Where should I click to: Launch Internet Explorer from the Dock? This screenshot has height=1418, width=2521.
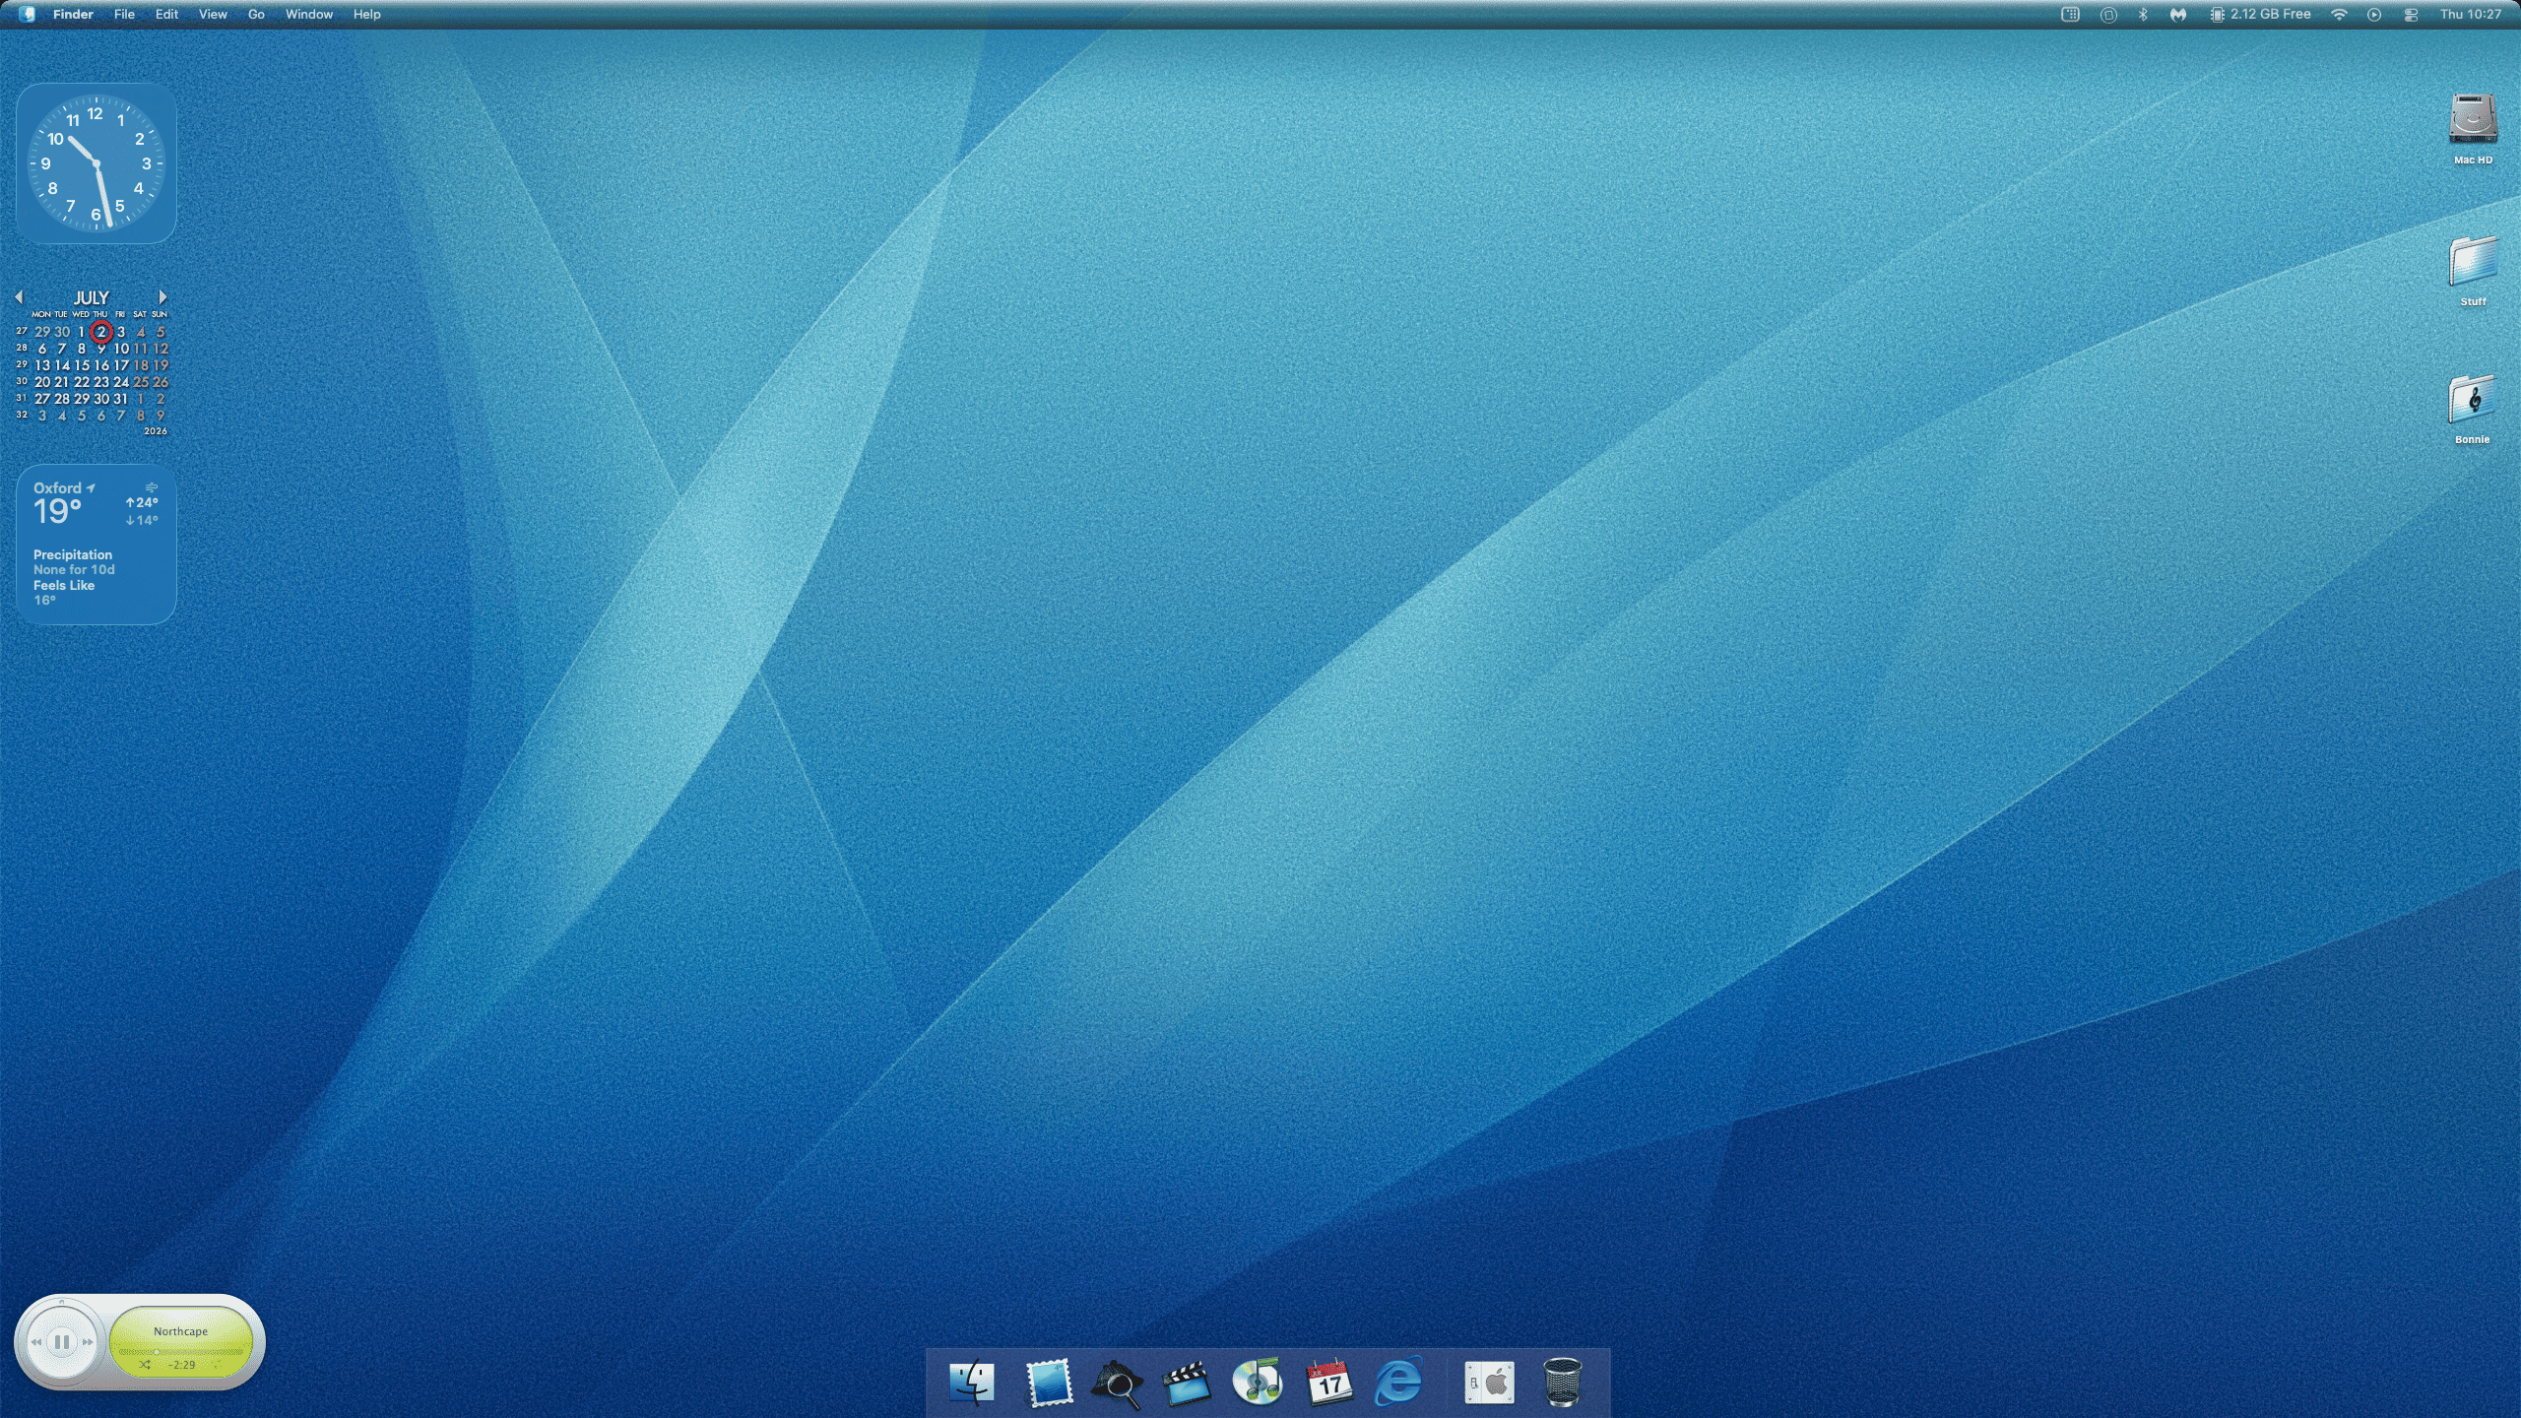tap(1398, 1383)
